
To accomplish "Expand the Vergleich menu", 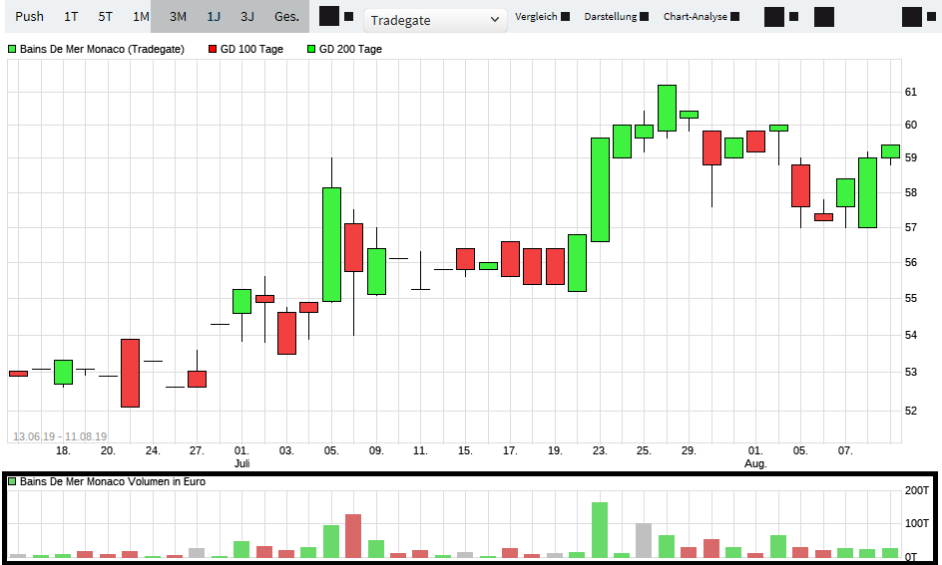I will [x=542, y=17].
